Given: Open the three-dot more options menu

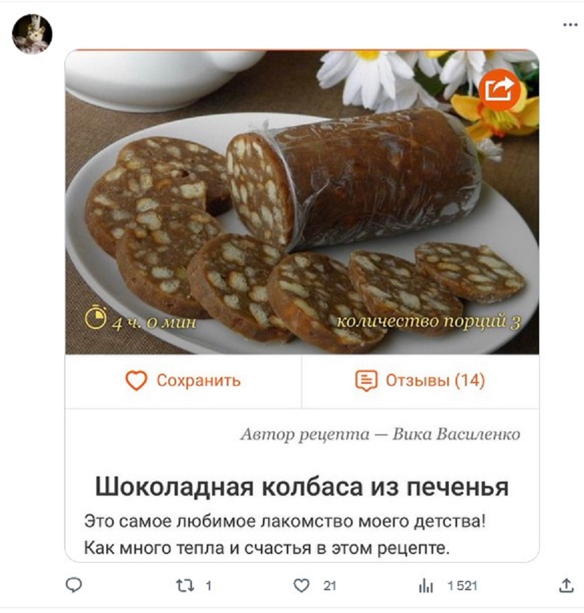Looking at the screenshot, I should (x=570, y=25).
